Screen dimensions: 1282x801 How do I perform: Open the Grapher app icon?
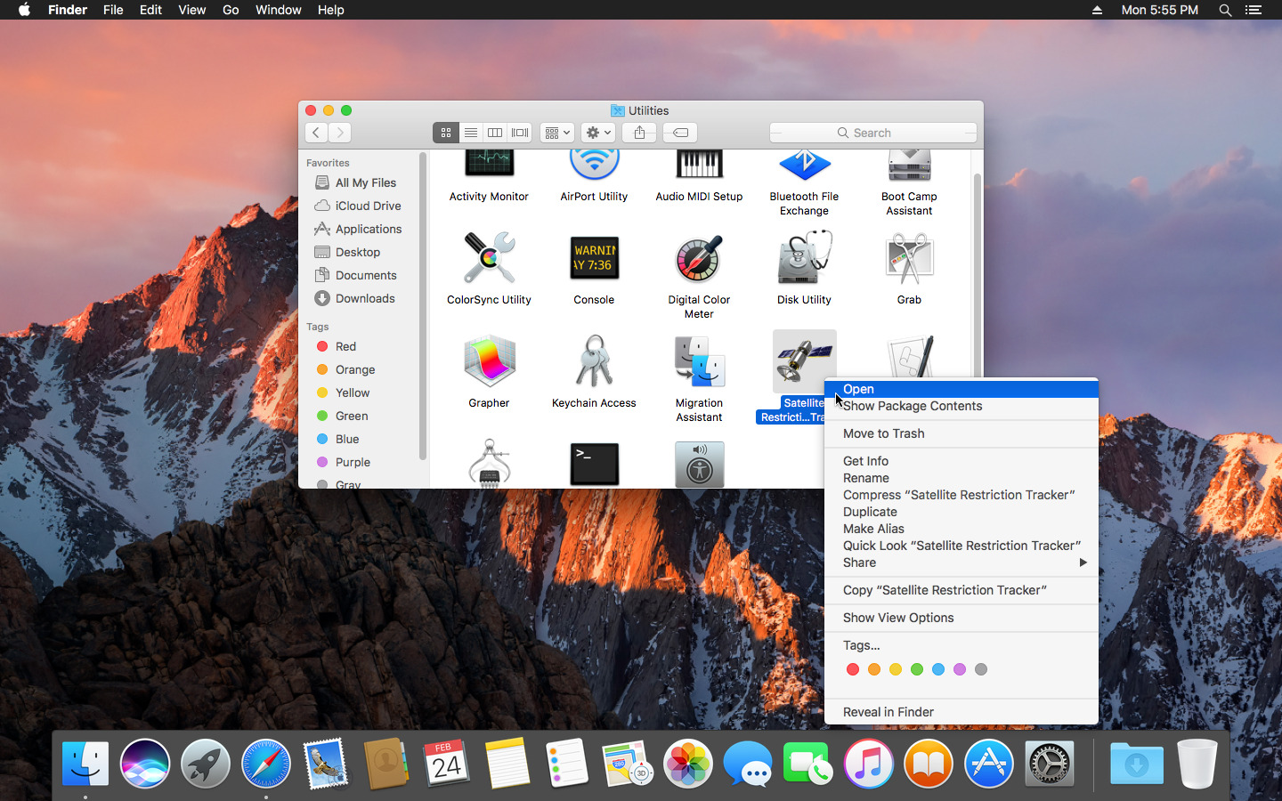pyautogui.click(x=489, y=362)
